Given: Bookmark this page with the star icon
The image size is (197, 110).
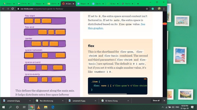Looking at the screenshot, I should pyautogui.click(x=147, y=9).
